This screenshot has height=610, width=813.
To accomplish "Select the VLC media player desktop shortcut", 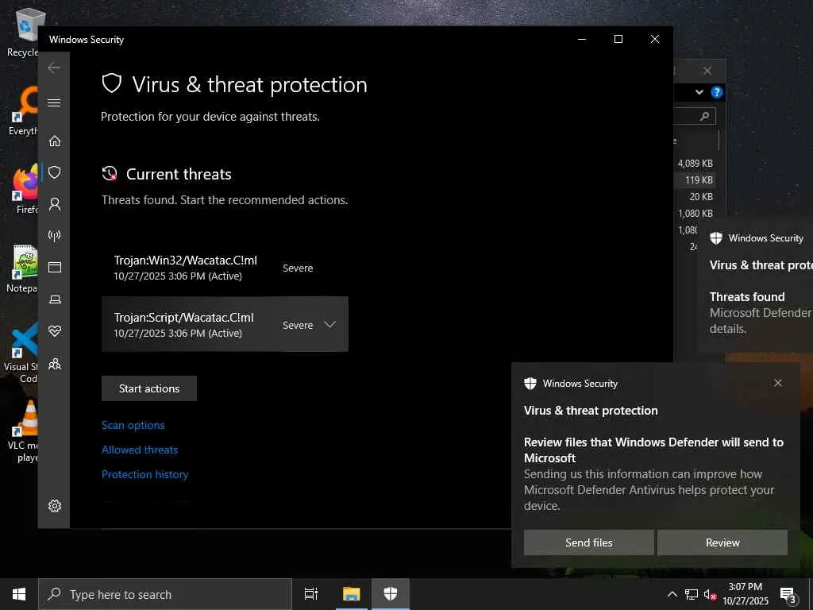I will [24, 431].
